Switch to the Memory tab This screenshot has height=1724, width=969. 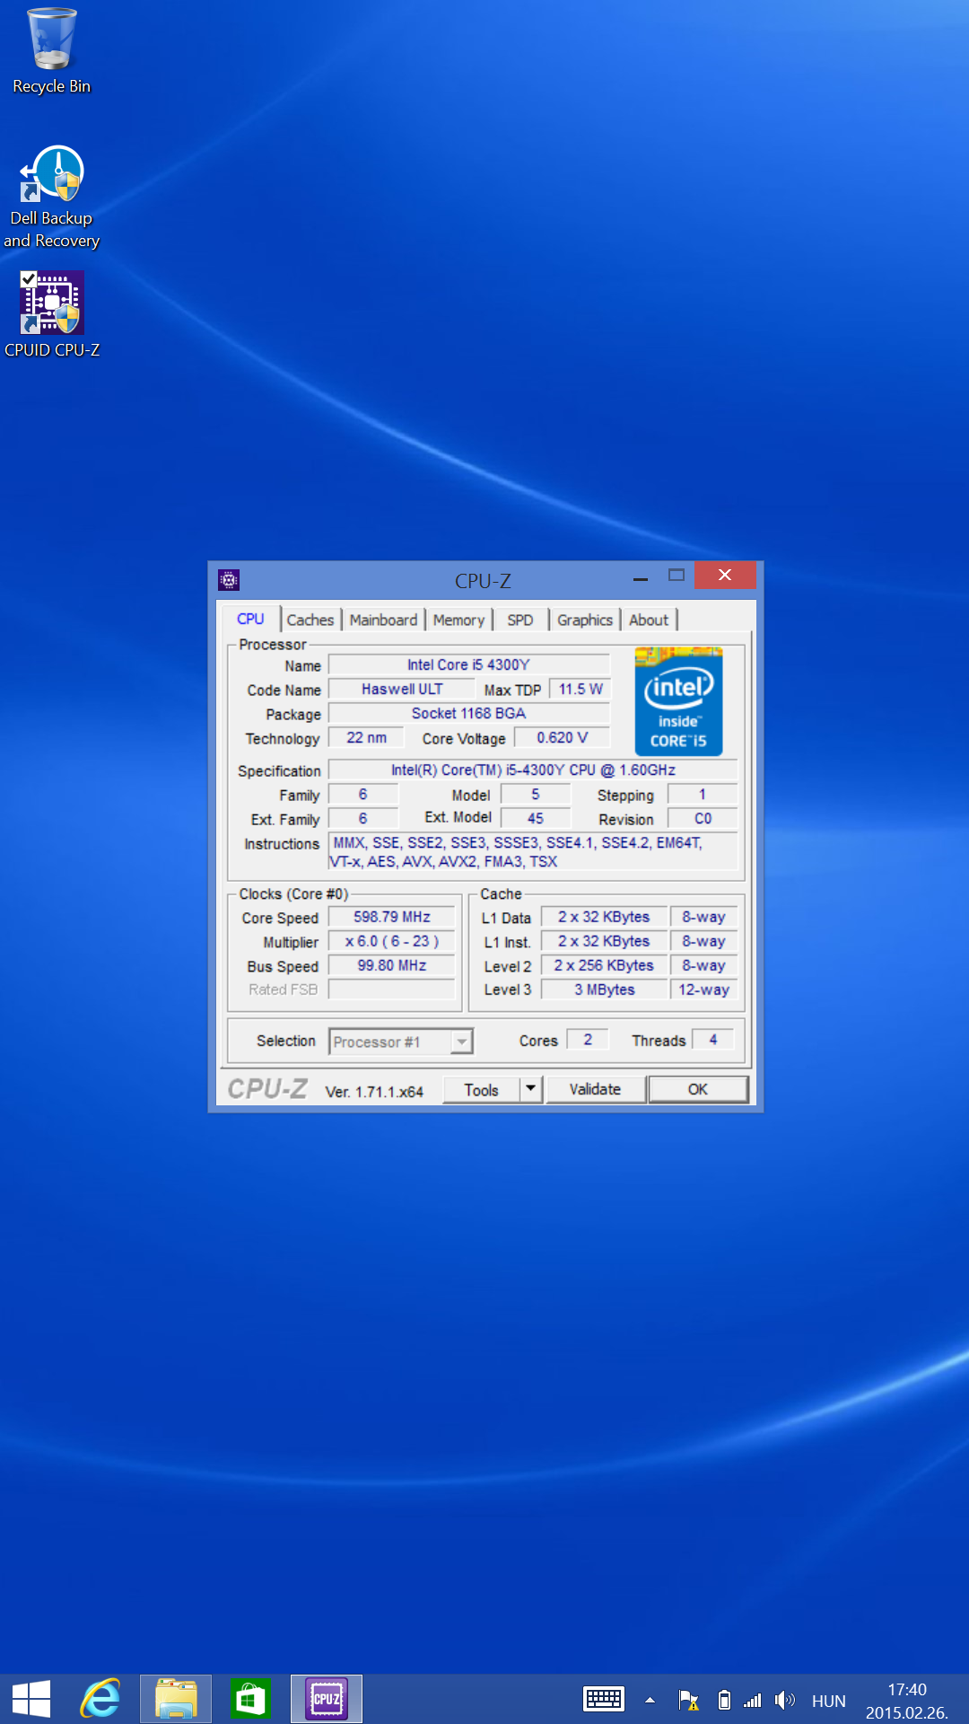tap(458, 620)
